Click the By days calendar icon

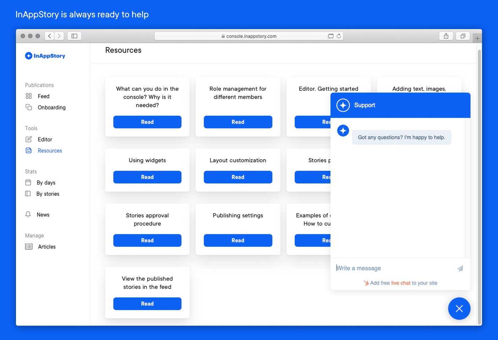point(28,182)
